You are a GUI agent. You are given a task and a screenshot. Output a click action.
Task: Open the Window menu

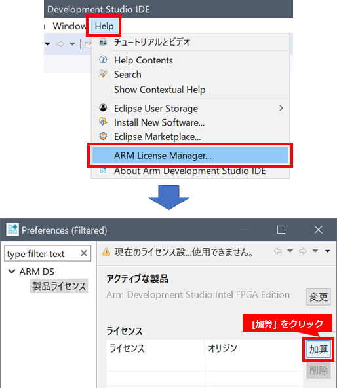(69, 26)
